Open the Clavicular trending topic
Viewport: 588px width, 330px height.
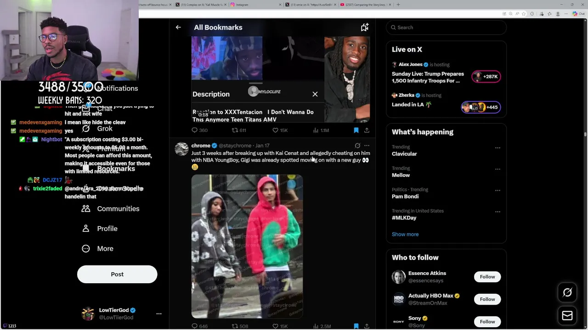click(x=404, y=154)
